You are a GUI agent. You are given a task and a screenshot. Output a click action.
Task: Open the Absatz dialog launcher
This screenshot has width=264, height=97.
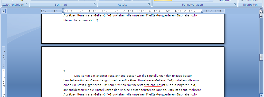(x=149, y=5)
